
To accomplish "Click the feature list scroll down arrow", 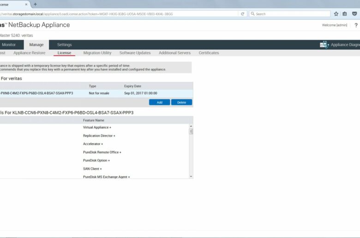I will [191, 177].
